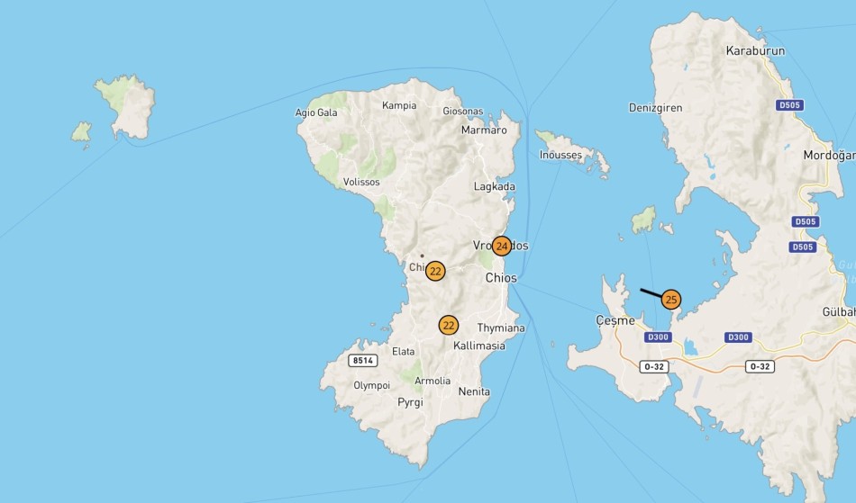Open the 22 cluster marker beside Thymiana
The image size is (856, 503).
point(449,325)
